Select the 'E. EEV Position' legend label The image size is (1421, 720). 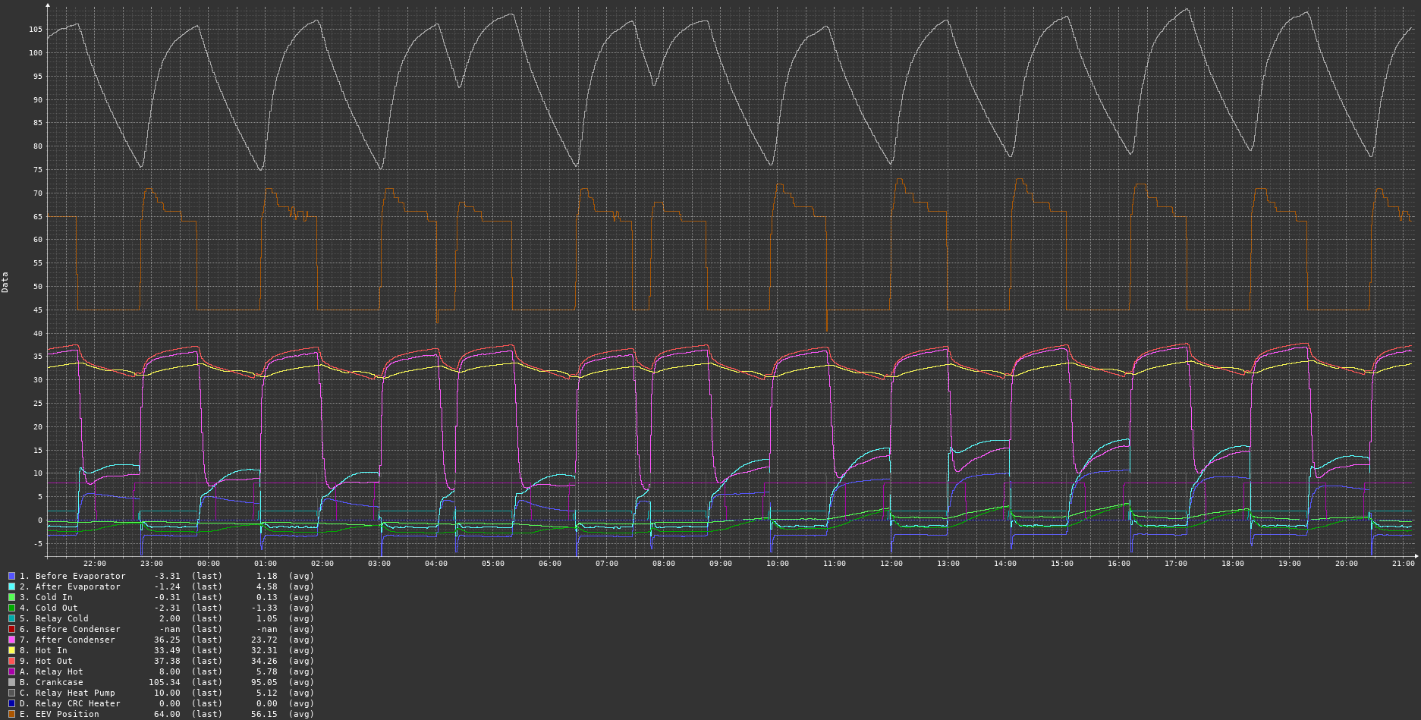tap(59, 714)
